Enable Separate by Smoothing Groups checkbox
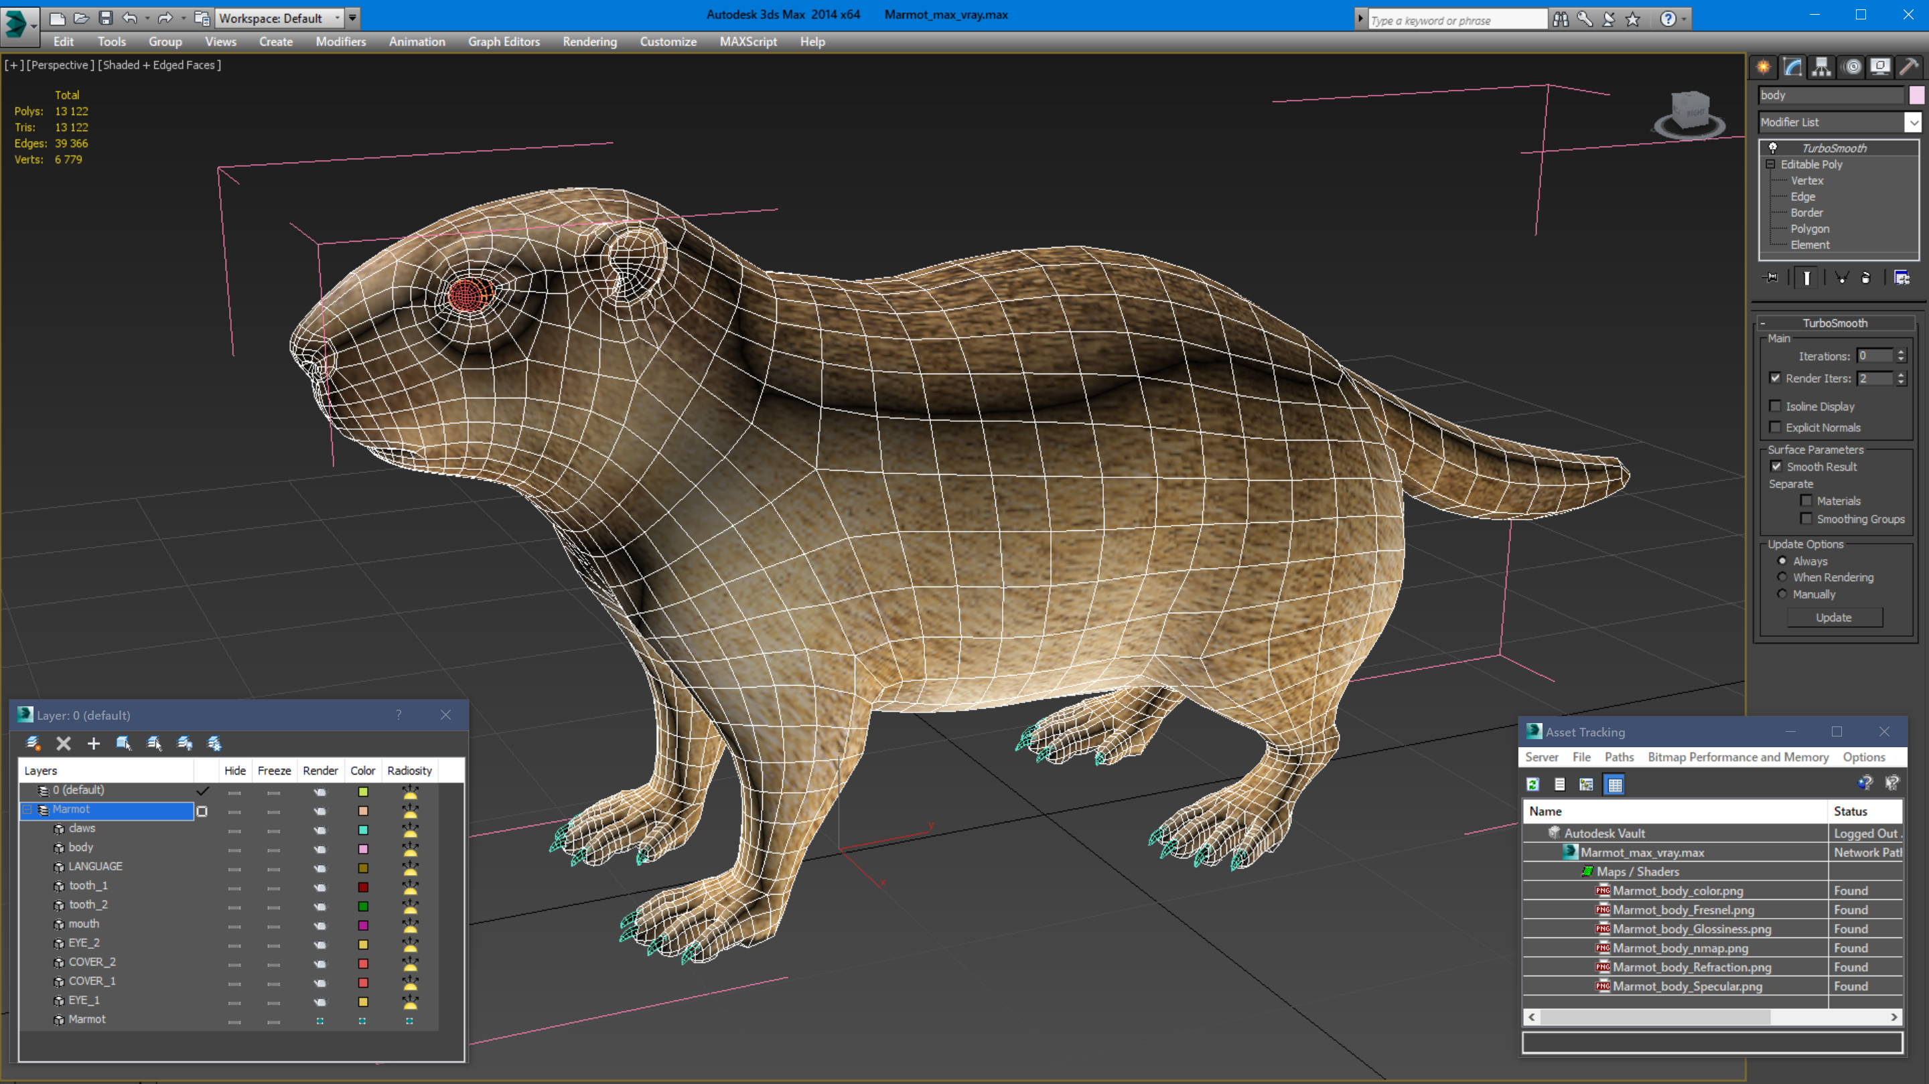 pos(1806,518)
